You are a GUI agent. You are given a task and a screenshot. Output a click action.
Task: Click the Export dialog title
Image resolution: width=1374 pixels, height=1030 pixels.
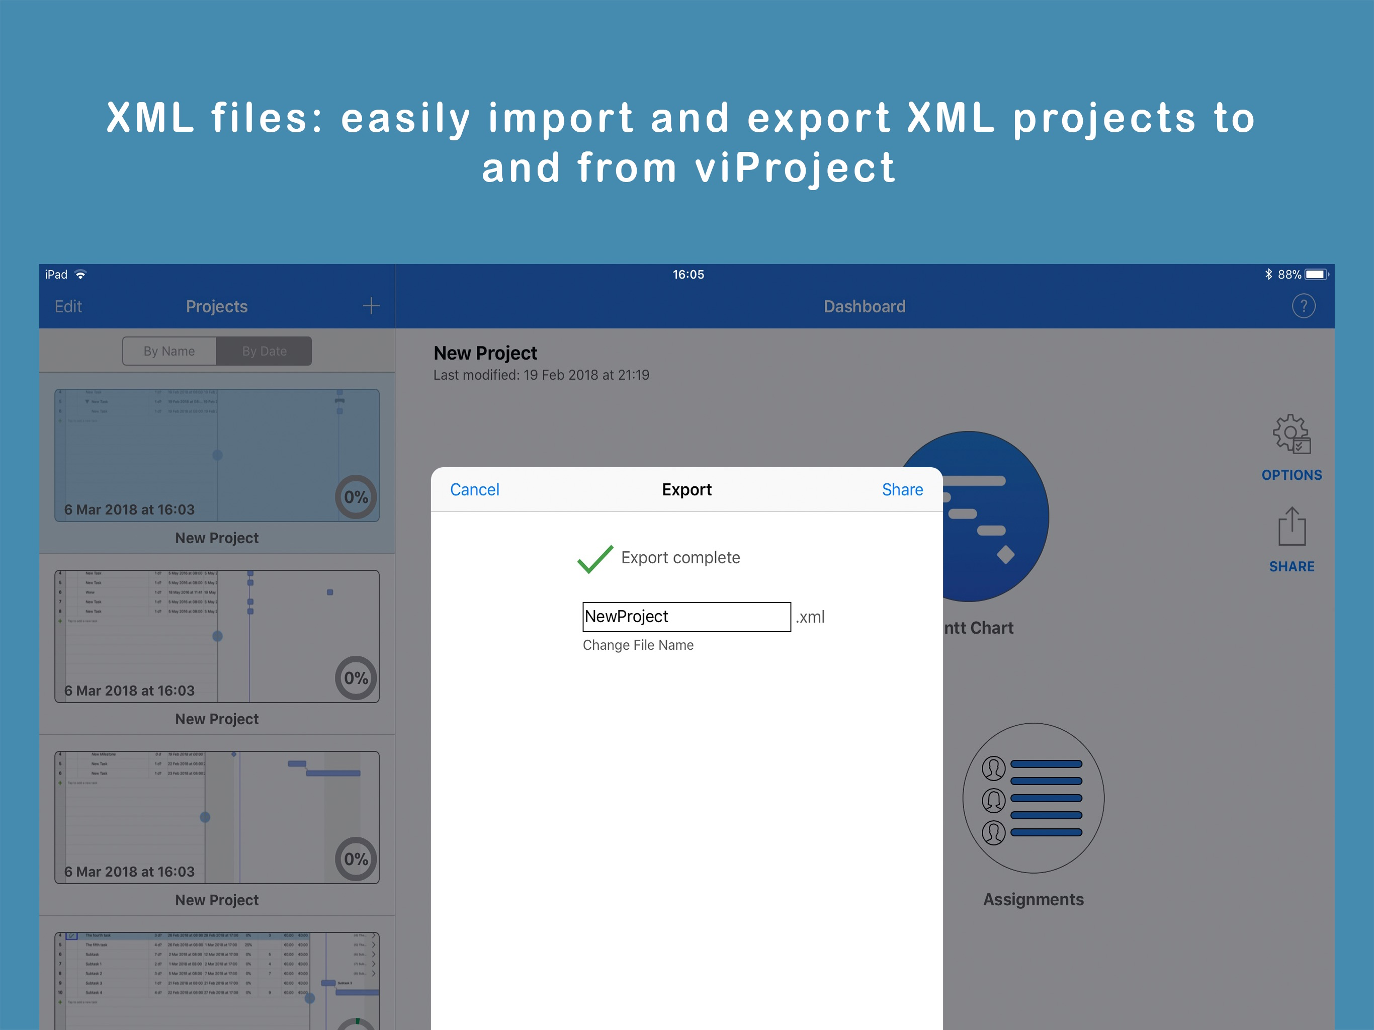(686, 489)
